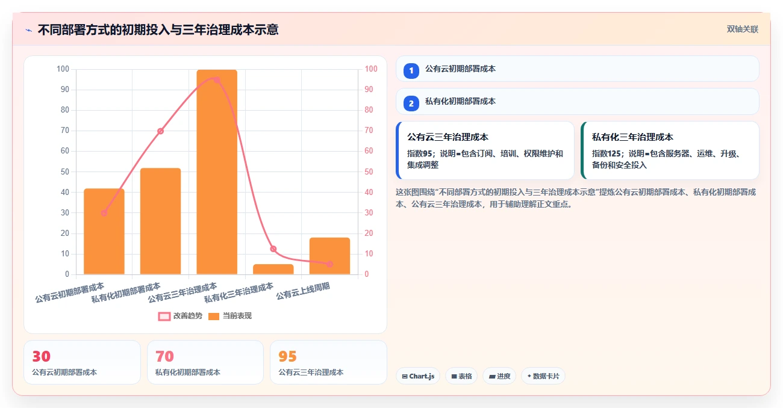Select the number 1 badge
783x408 pixels.
point(411,71)
